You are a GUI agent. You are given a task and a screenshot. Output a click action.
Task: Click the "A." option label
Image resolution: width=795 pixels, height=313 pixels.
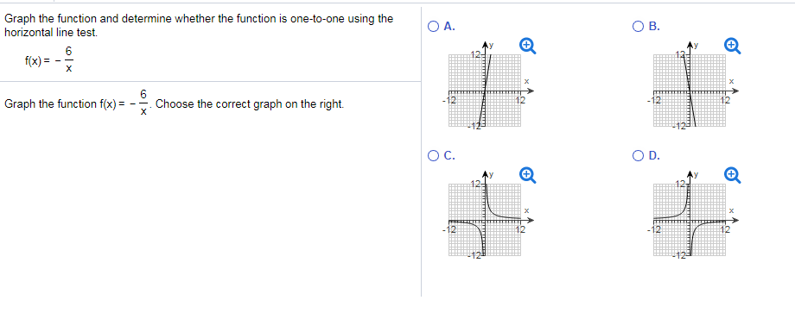449,27
